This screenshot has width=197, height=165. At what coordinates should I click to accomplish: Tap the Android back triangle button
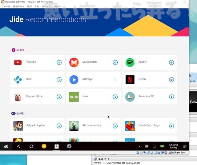19,146
